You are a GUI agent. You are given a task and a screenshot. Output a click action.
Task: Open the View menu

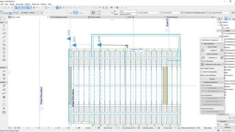pyautogui.click(x=7, y=4)
